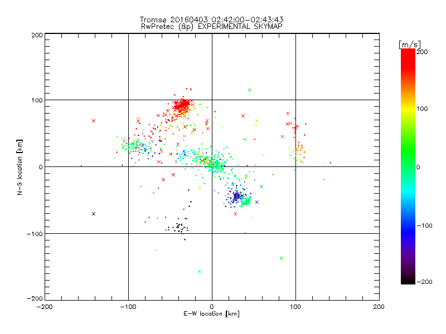Click the title line 'Tromsø 20160403 02:42:00-02:43:43'
The width and height of the screenshot is (446, 334).
coord(211,19)
